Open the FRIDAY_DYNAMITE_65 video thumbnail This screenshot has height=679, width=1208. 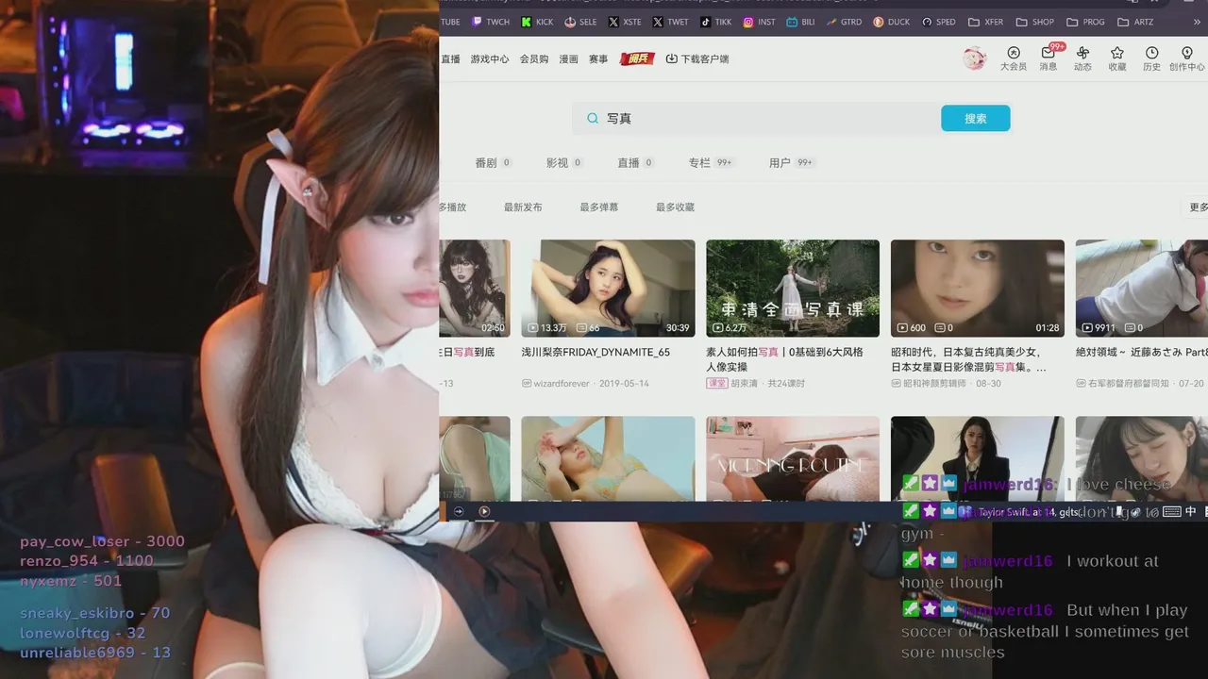pos(608,289)
